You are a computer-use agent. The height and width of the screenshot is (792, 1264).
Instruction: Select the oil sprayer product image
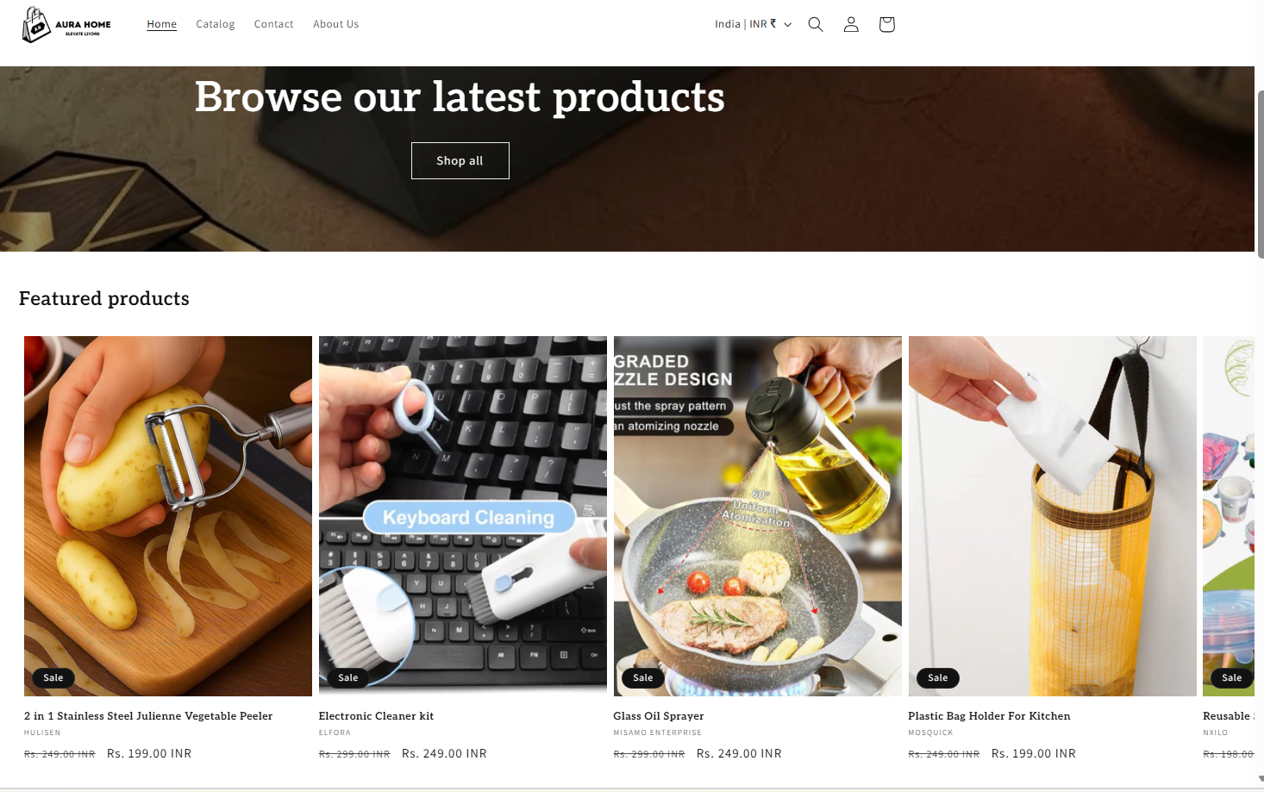(758, 516)
